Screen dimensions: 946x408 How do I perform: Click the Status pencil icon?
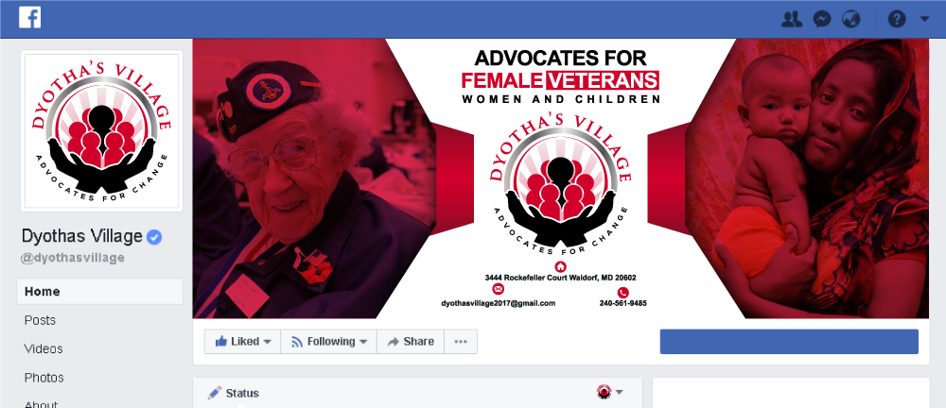click(x=214, y=393)
